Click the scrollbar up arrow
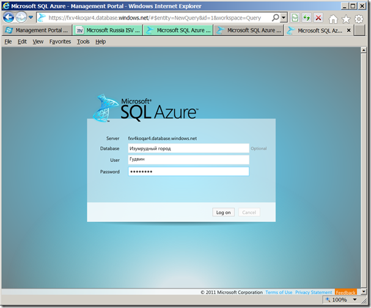 click(364, 50)
